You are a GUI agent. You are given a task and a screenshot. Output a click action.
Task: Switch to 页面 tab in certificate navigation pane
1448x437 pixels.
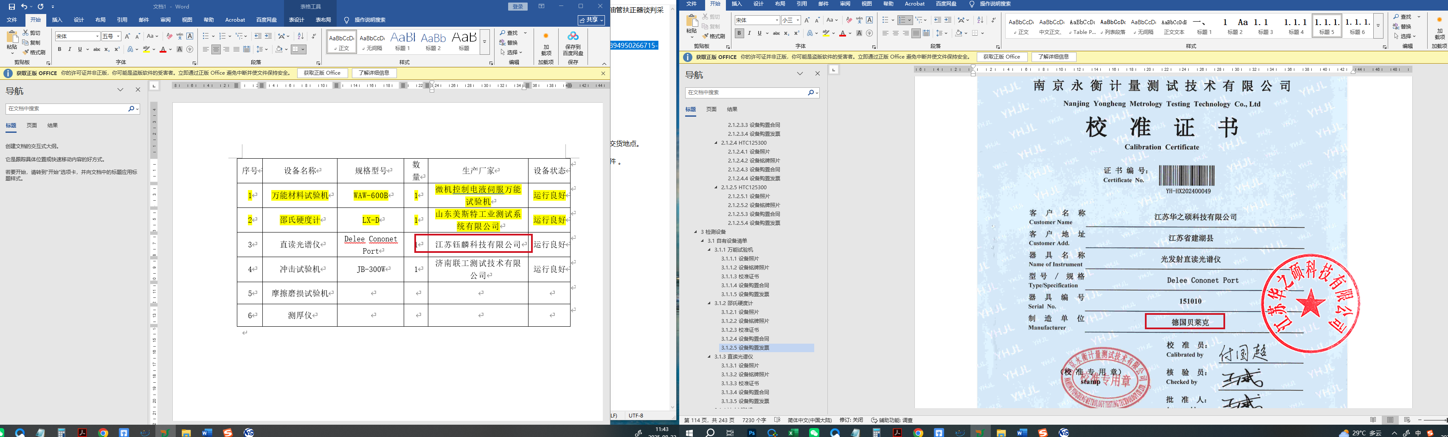click(x=711, y=109)
